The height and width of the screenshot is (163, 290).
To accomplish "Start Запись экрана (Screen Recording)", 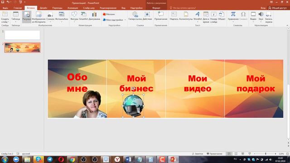I will tap(269, 17).
